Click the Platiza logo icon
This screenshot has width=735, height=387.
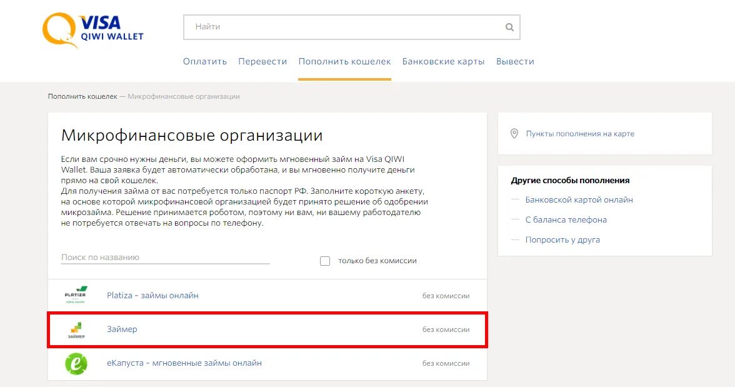pyautogui.click(x=76, y=295)
